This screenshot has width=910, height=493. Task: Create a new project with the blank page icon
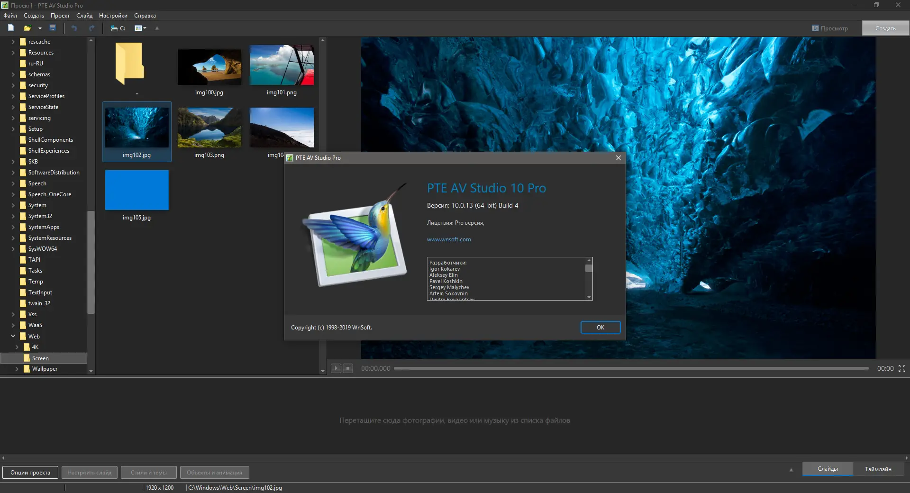(x=10, y=28)
